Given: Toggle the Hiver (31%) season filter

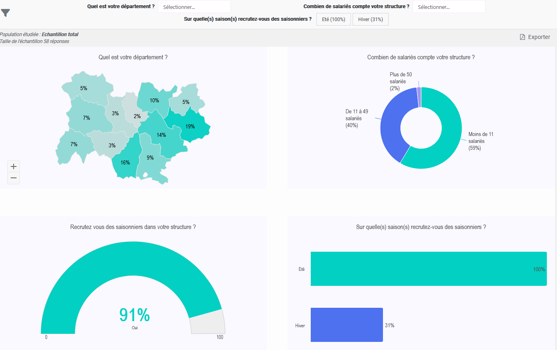Looking at the screenshot, I should (370, 19).
